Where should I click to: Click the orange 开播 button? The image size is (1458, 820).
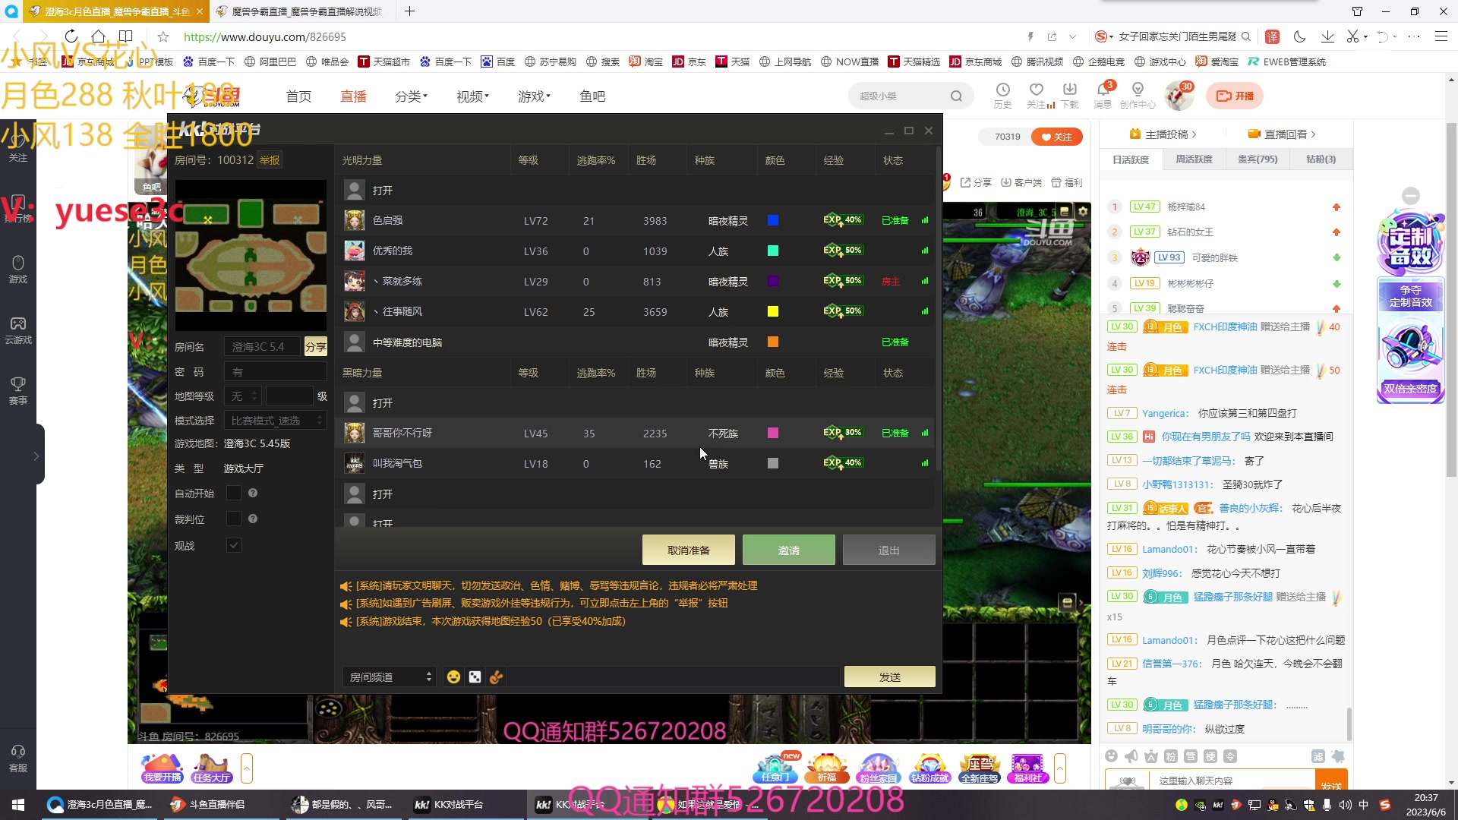click(1235, 96)
